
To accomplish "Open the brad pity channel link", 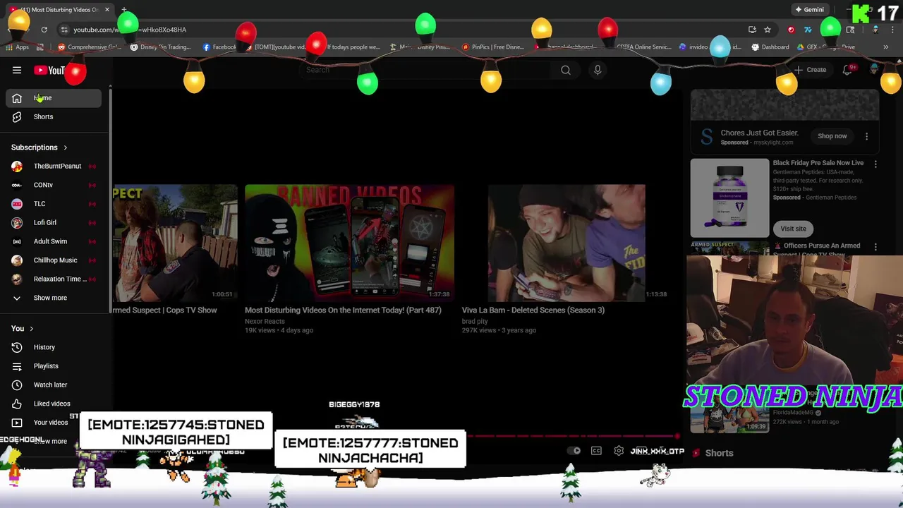I will pos(475,321).
